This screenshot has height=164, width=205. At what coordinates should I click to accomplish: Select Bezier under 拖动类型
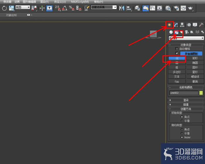click(182, 137)
